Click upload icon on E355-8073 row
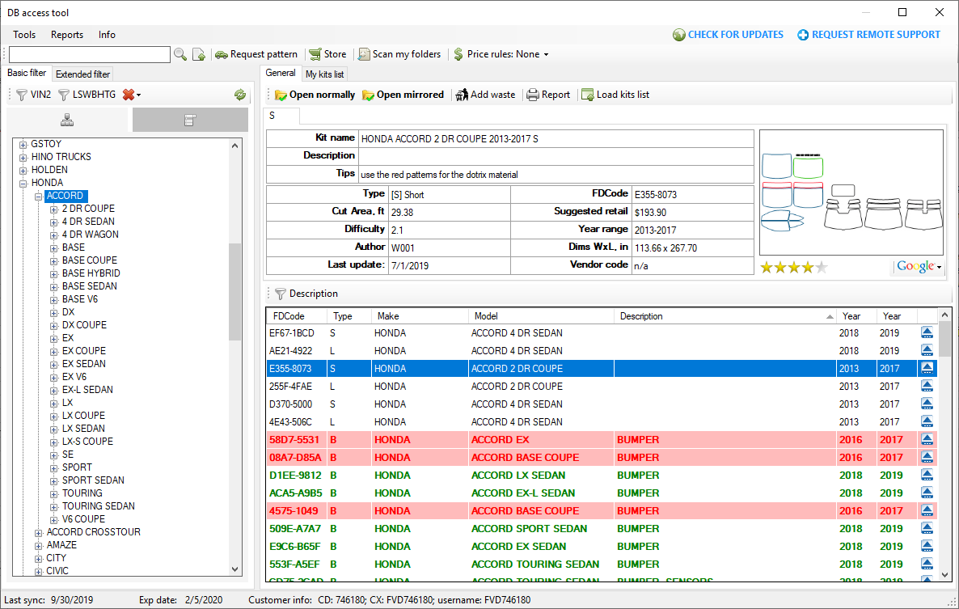 (927, 368)
